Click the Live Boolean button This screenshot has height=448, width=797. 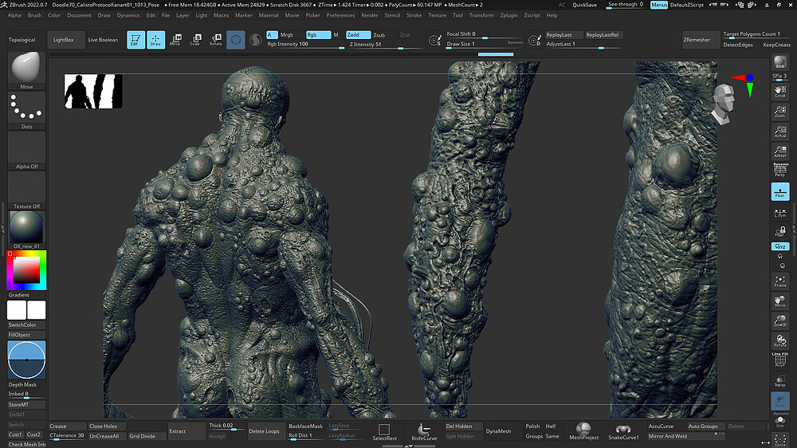coord(103,40)
